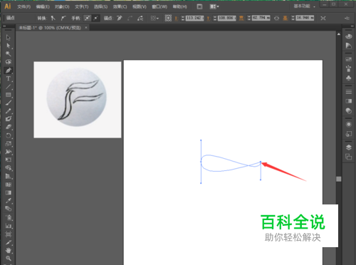This screenshot has width=356, height=265.
Task: Select the Column Graph tool
Action: pyautogui.click(x=9, y=226)
